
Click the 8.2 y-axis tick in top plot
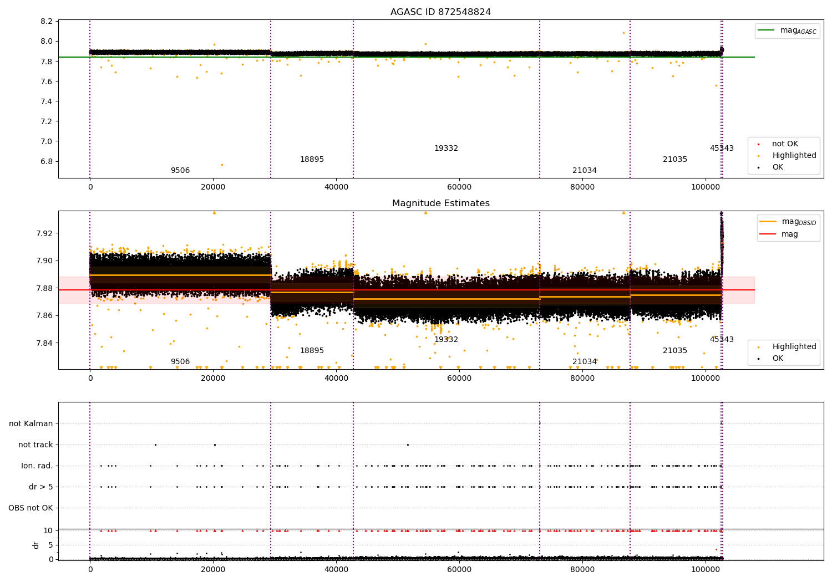(47, 22)
